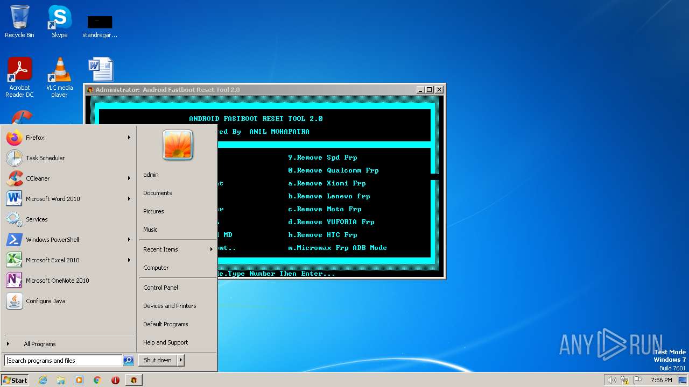This screenshot has width=689, height=387.
Task: Open the Word document icon on desktop
Action: coord(100,69)
